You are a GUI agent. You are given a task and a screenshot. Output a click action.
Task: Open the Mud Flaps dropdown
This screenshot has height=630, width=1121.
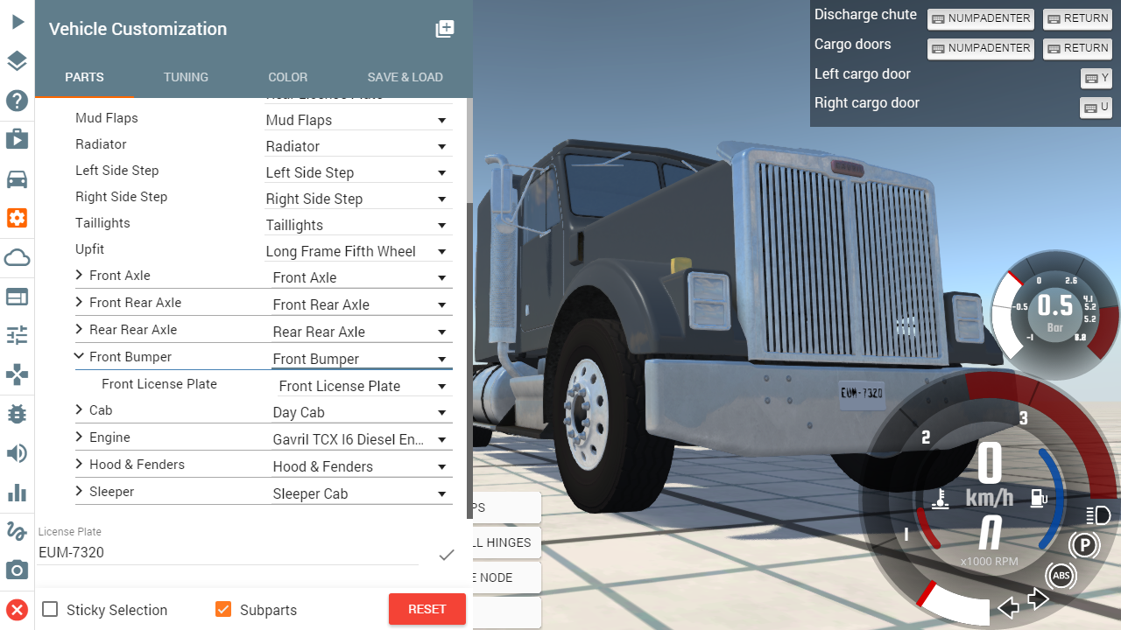(358, 120)
